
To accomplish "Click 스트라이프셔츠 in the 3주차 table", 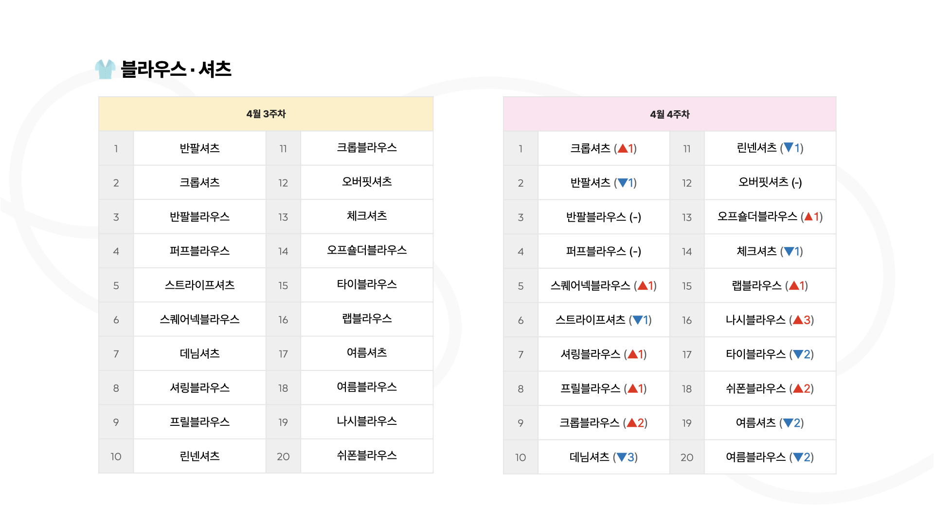I will 200,285.
